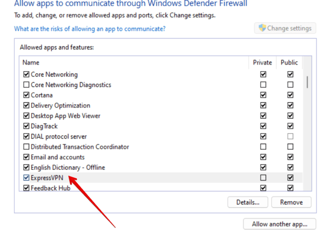Remove the selected app from list
The width and height of the screenshot is (335, 235).
click(x=291, y=202)
